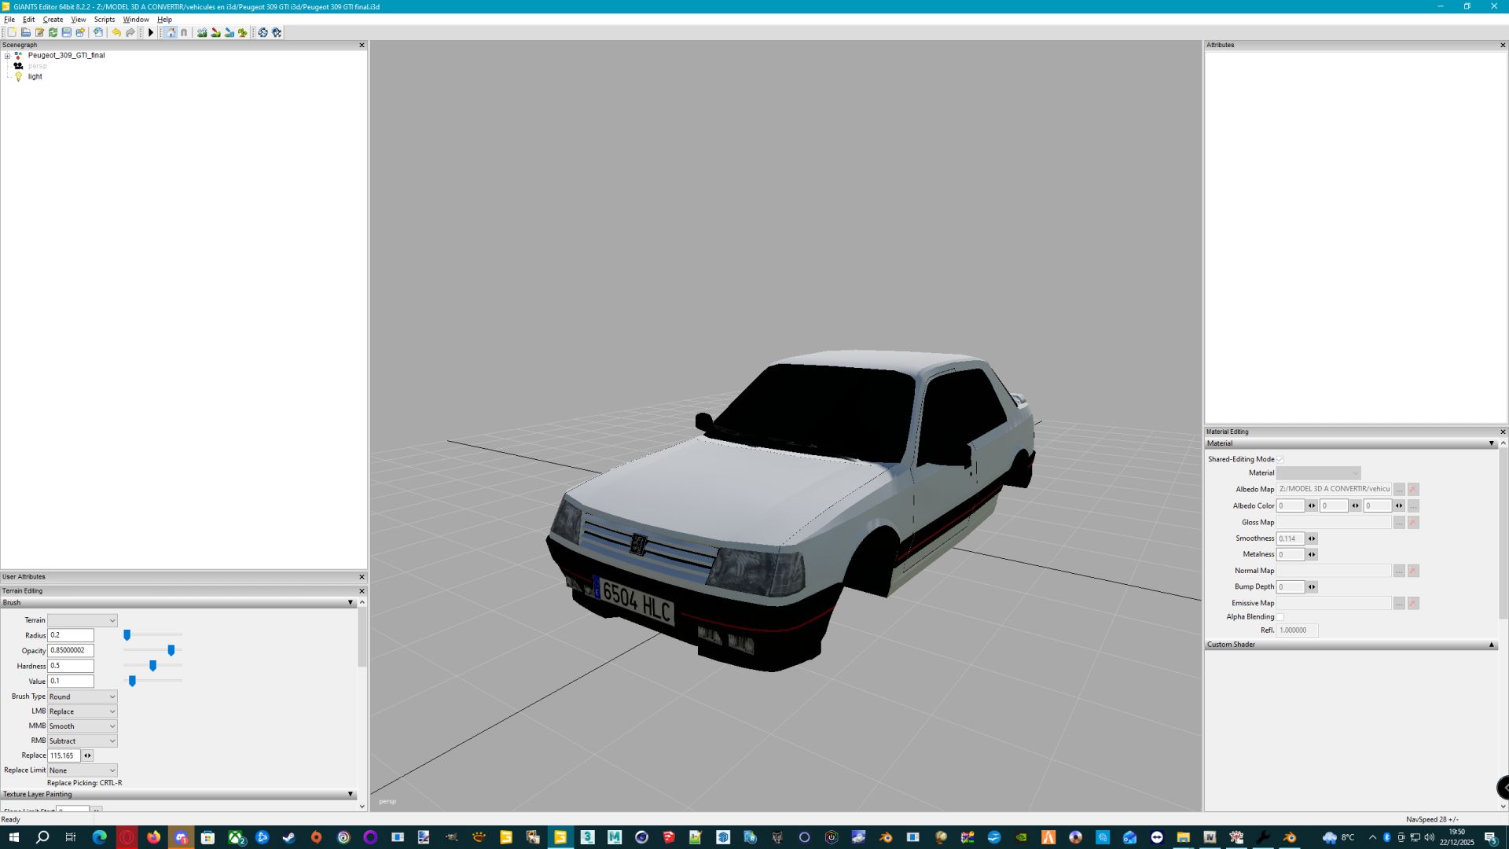Image resolution: width=1509 pixels, height=849 pixels.
Task: Toggle the Shared-Editing Mode checkbox
Action: pos(1280,458)
